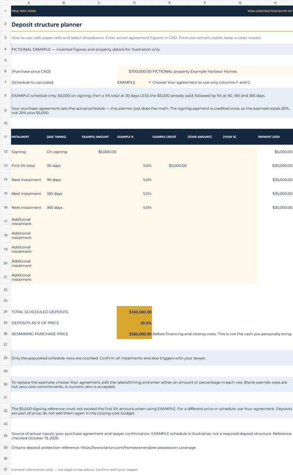This screenshot has width=293, height=475.
Task: Select the $700,000.00 purchase price cell
Action: pos(134,71)
